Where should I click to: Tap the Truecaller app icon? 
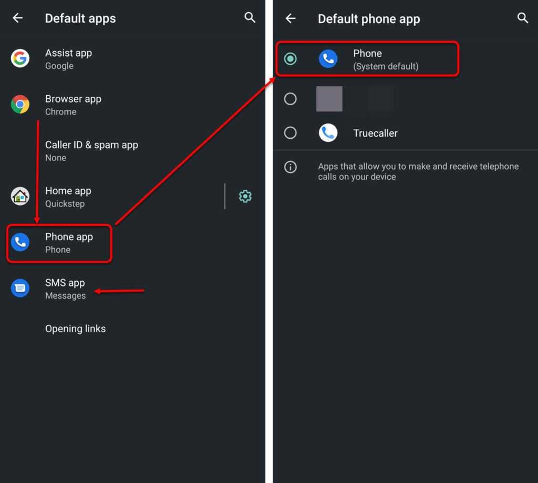[328, 133]
